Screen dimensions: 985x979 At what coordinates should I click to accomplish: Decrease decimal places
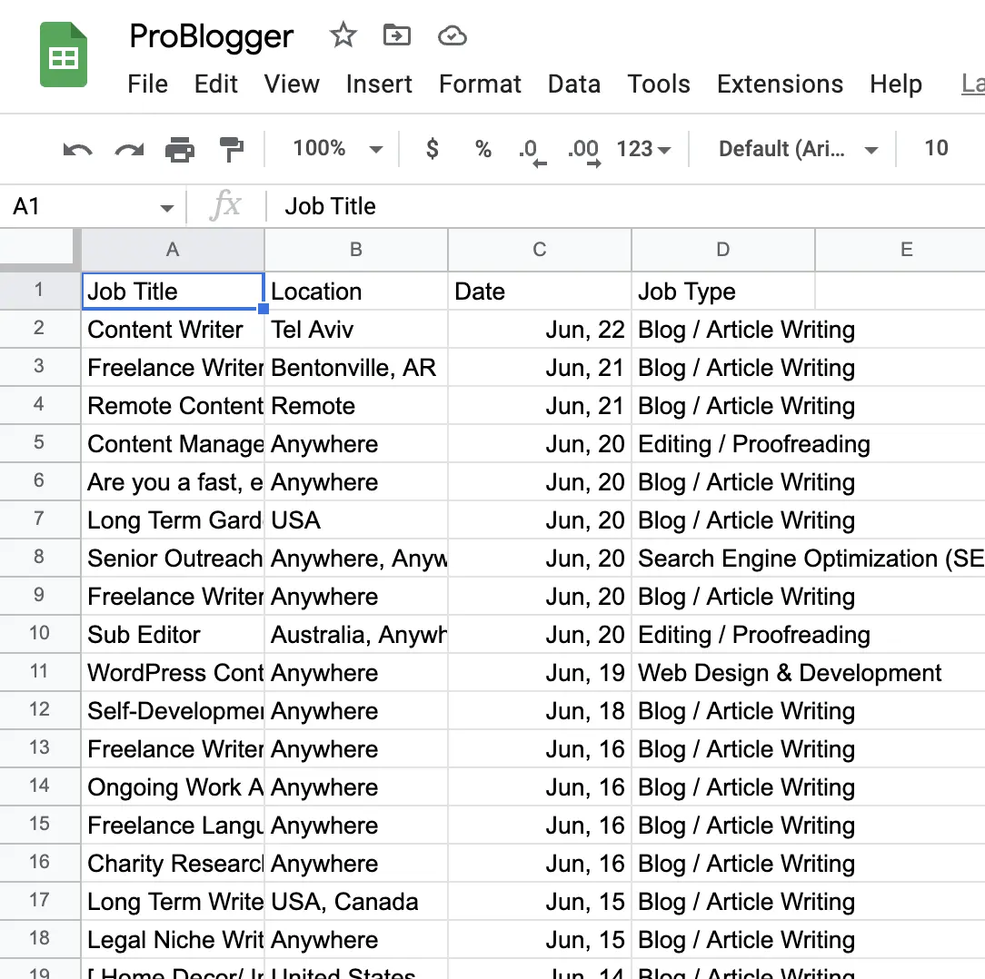tap(532, 152)
